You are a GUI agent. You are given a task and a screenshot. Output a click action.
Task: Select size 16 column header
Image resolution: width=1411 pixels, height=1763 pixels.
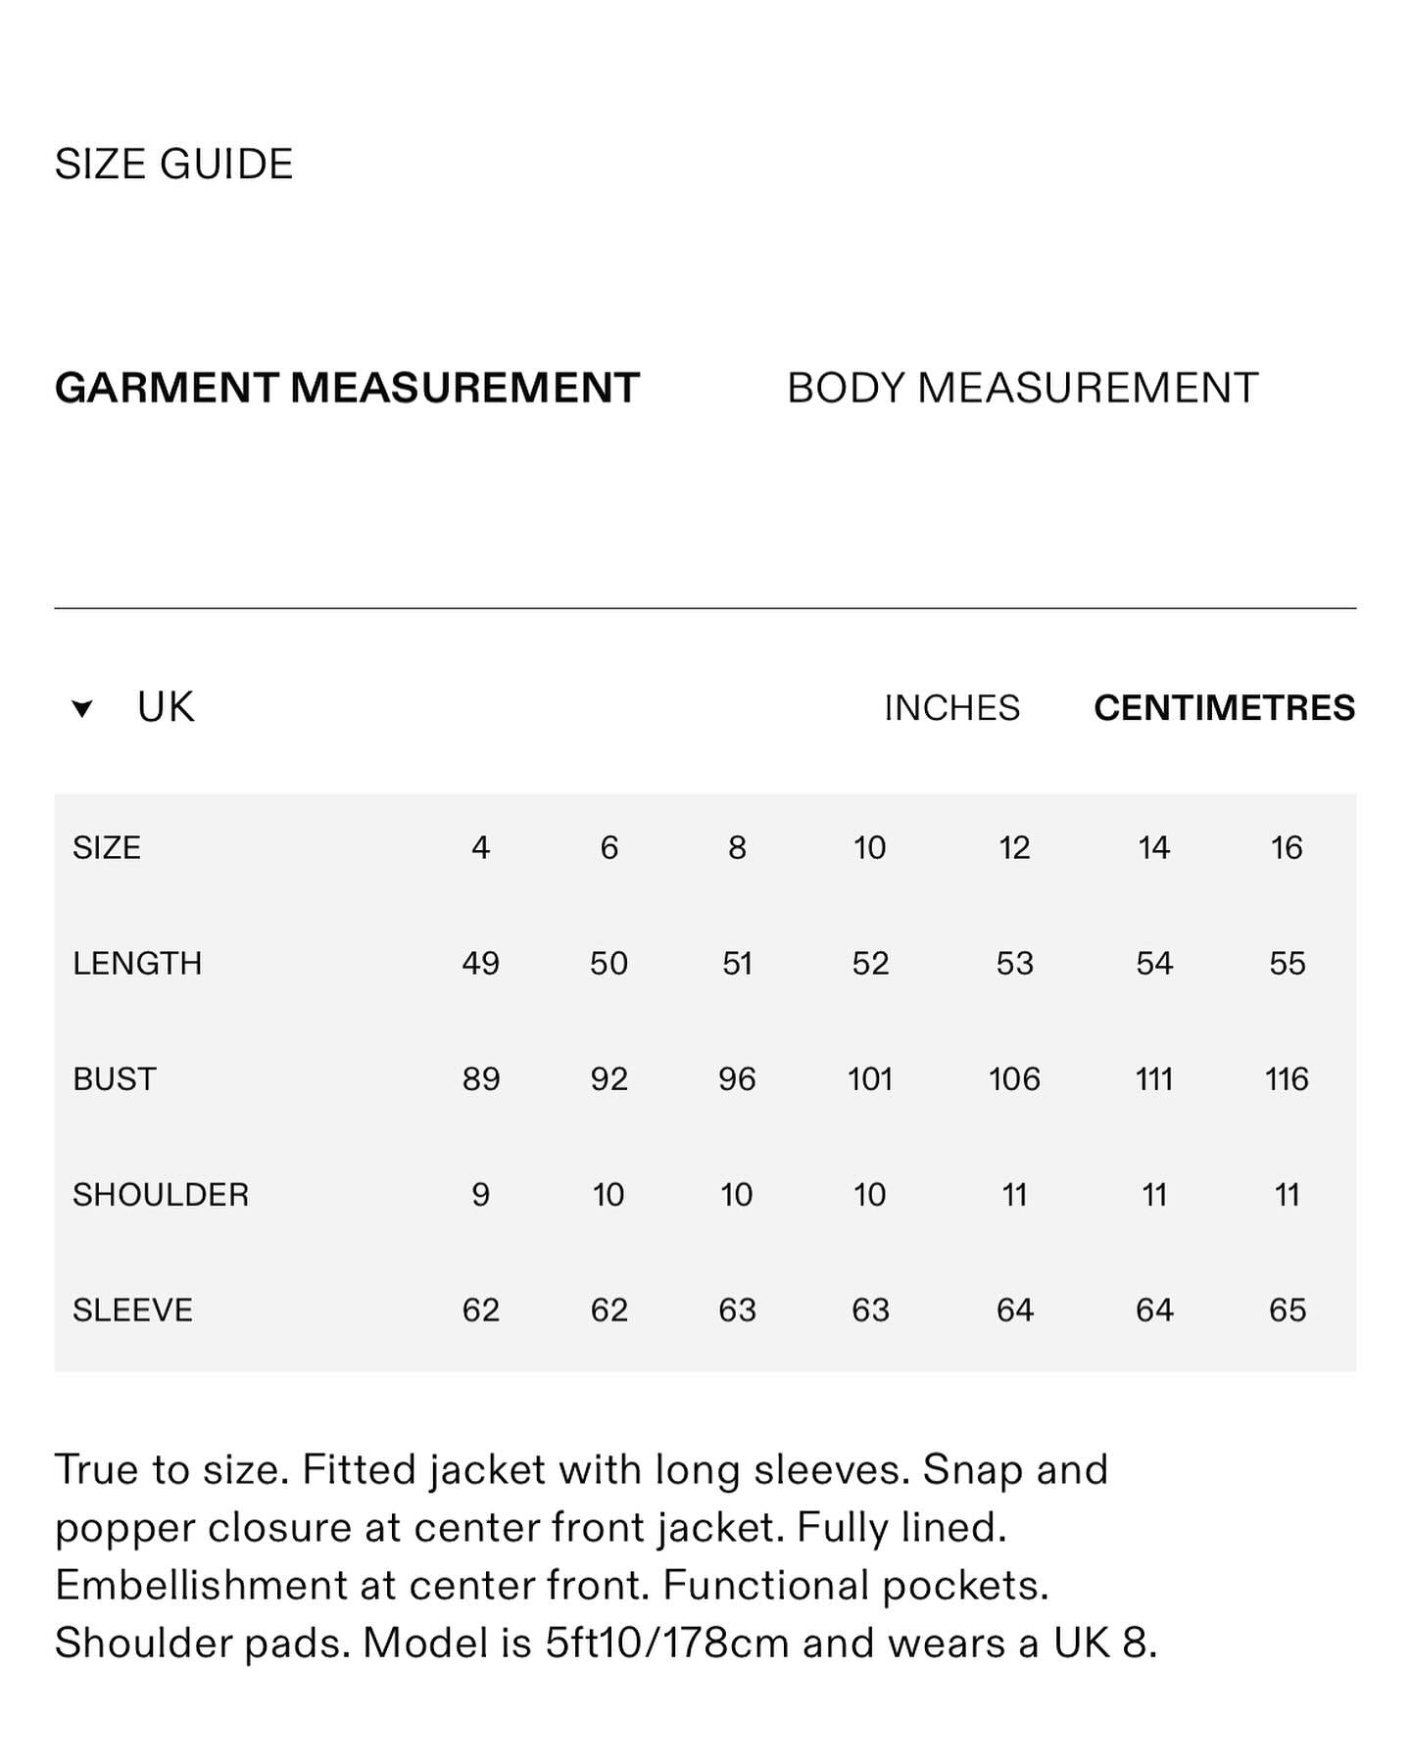click(1287, 847)
